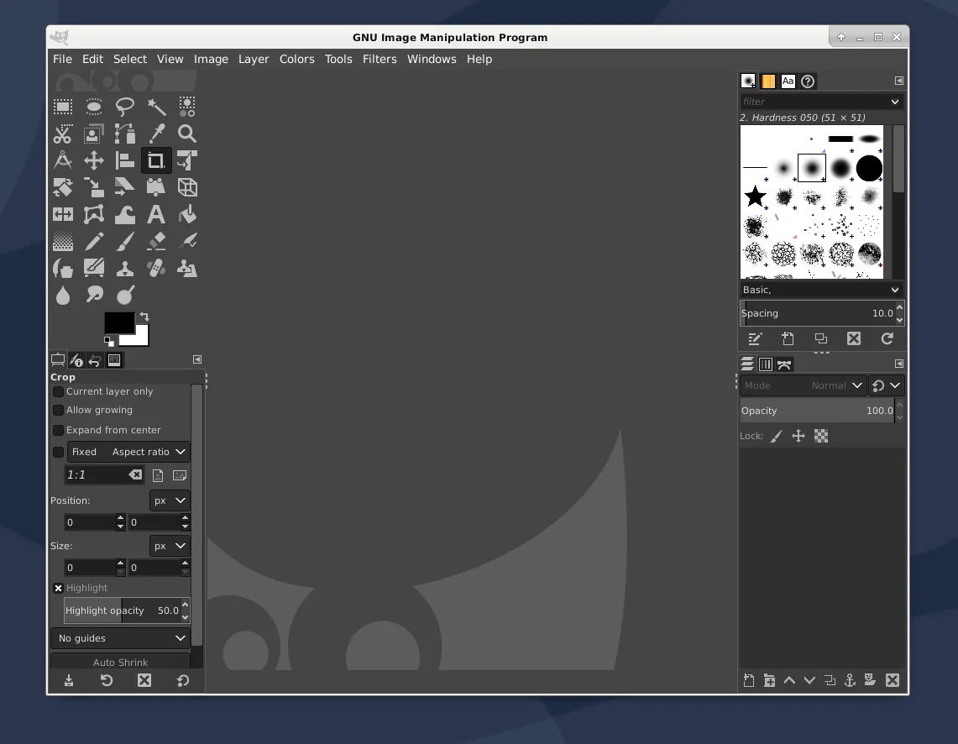Choose the Zoom magnifier tool
This screenshot has height=744, width=958.
pyautogui.click(x=187, y=134)
